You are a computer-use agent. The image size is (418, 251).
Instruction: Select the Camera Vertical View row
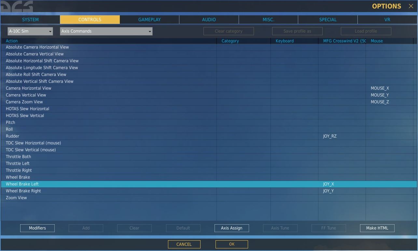coord(209,95)
